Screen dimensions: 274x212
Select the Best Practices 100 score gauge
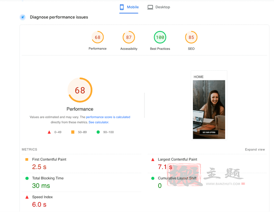click(160, 37)
